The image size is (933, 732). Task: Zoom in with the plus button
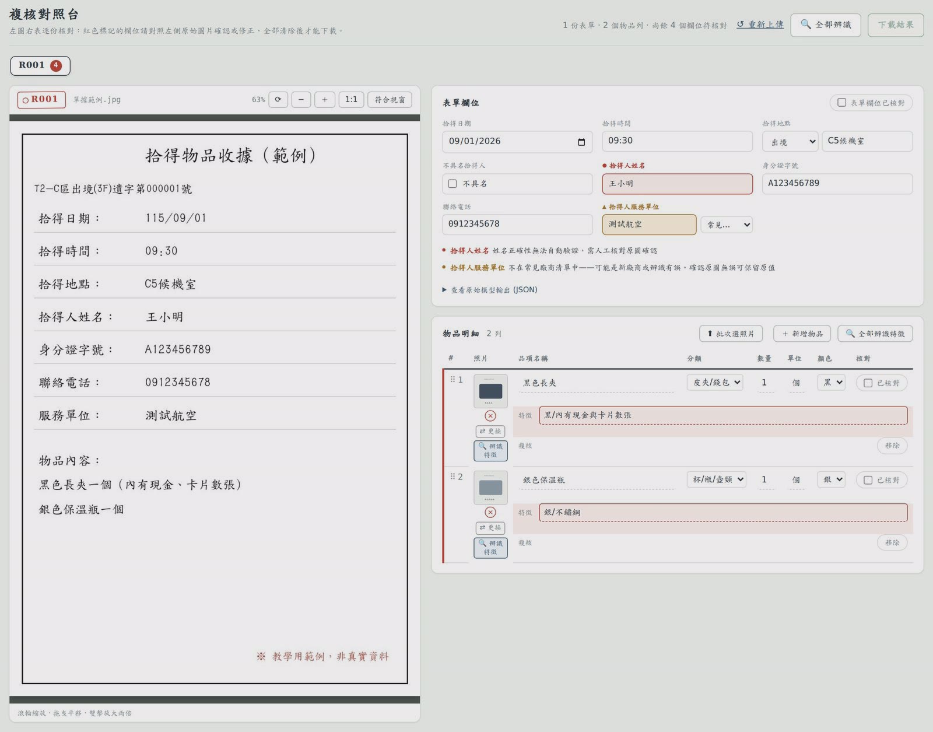pos(325,100)
